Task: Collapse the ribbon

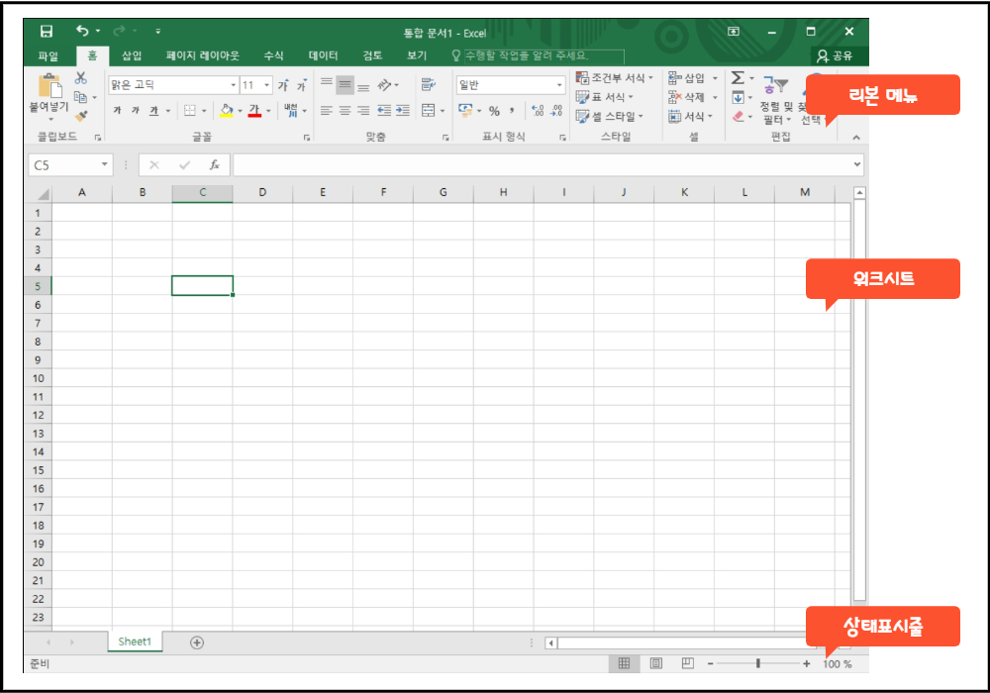Action: coord(856,137)
